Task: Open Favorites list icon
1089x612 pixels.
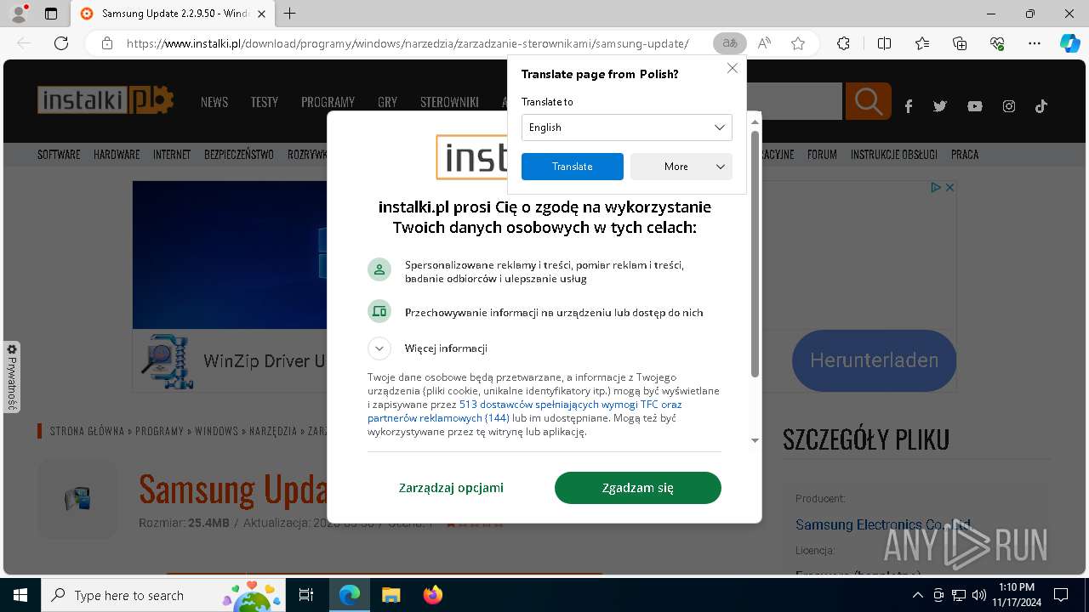Action: click(x=922, y=43)
